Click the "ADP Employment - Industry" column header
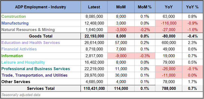Screen dimensions: 204x99 [41, 7]
